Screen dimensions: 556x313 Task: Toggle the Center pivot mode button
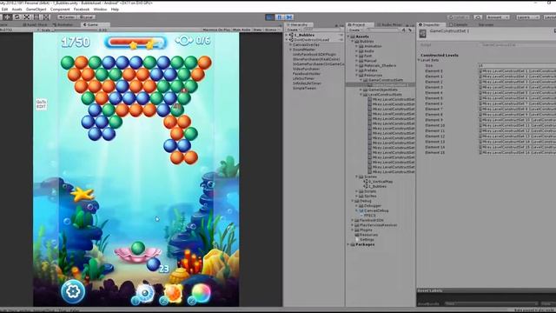(67, 17)
